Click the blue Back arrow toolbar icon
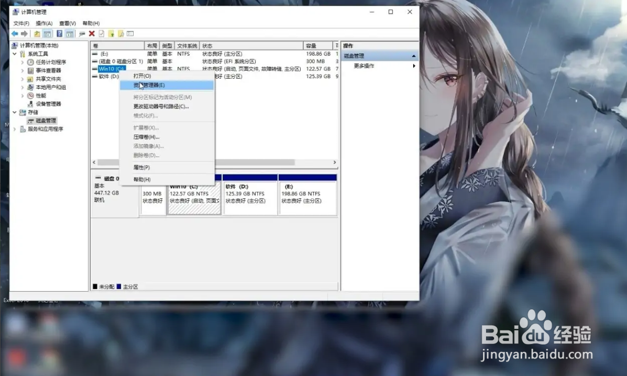The width and height of the screenshot is (627, 376). [x=15, y=34]
